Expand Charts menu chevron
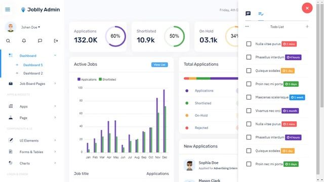This screenshot has width=324, height=182. pos(55,163)
